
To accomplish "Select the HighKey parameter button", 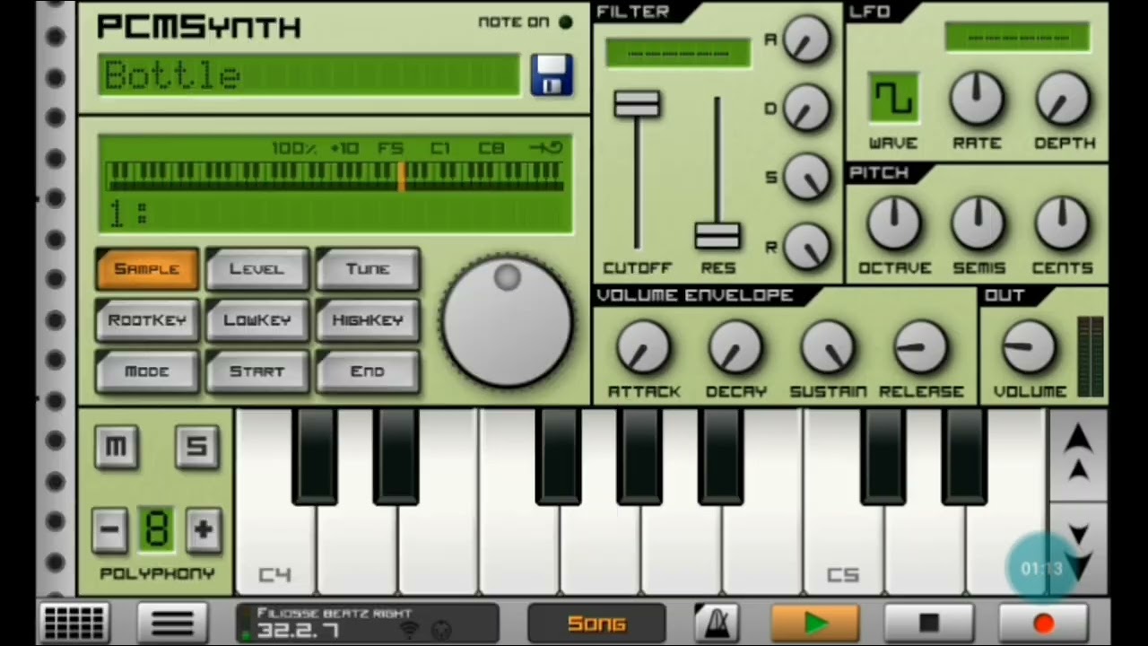I will point(368,320).
